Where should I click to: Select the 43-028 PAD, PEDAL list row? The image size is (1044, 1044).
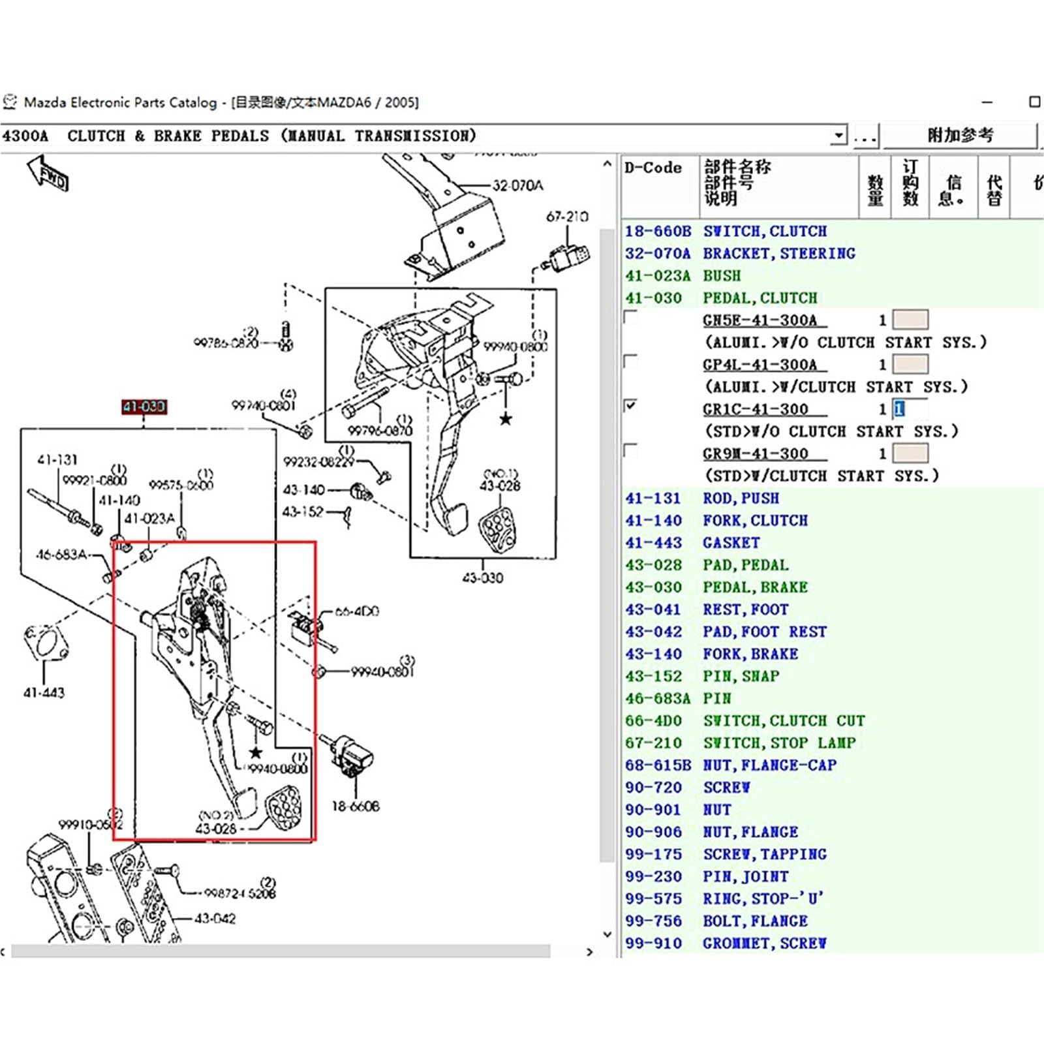[x=833, y=564]
